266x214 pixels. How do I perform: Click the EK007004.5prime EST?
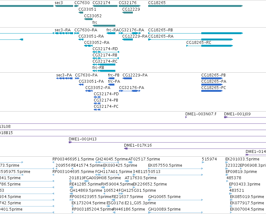231,212
